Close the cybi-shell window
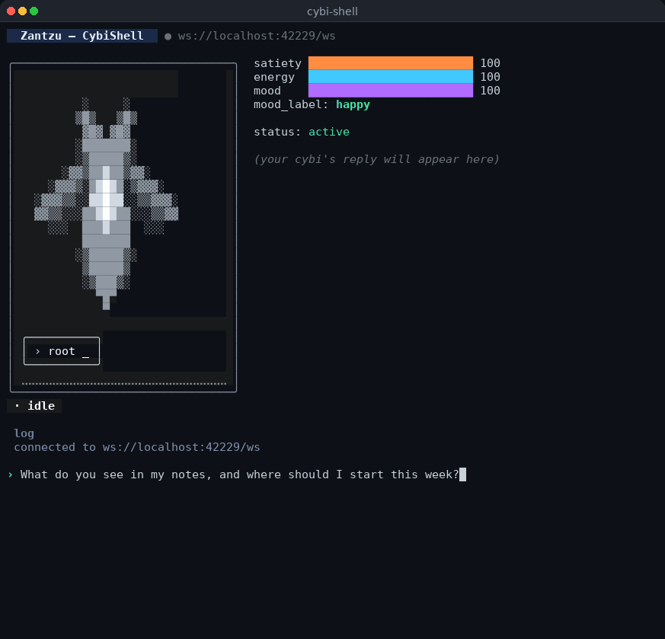Screen dimensions: 665x639 tap(11, 11)
